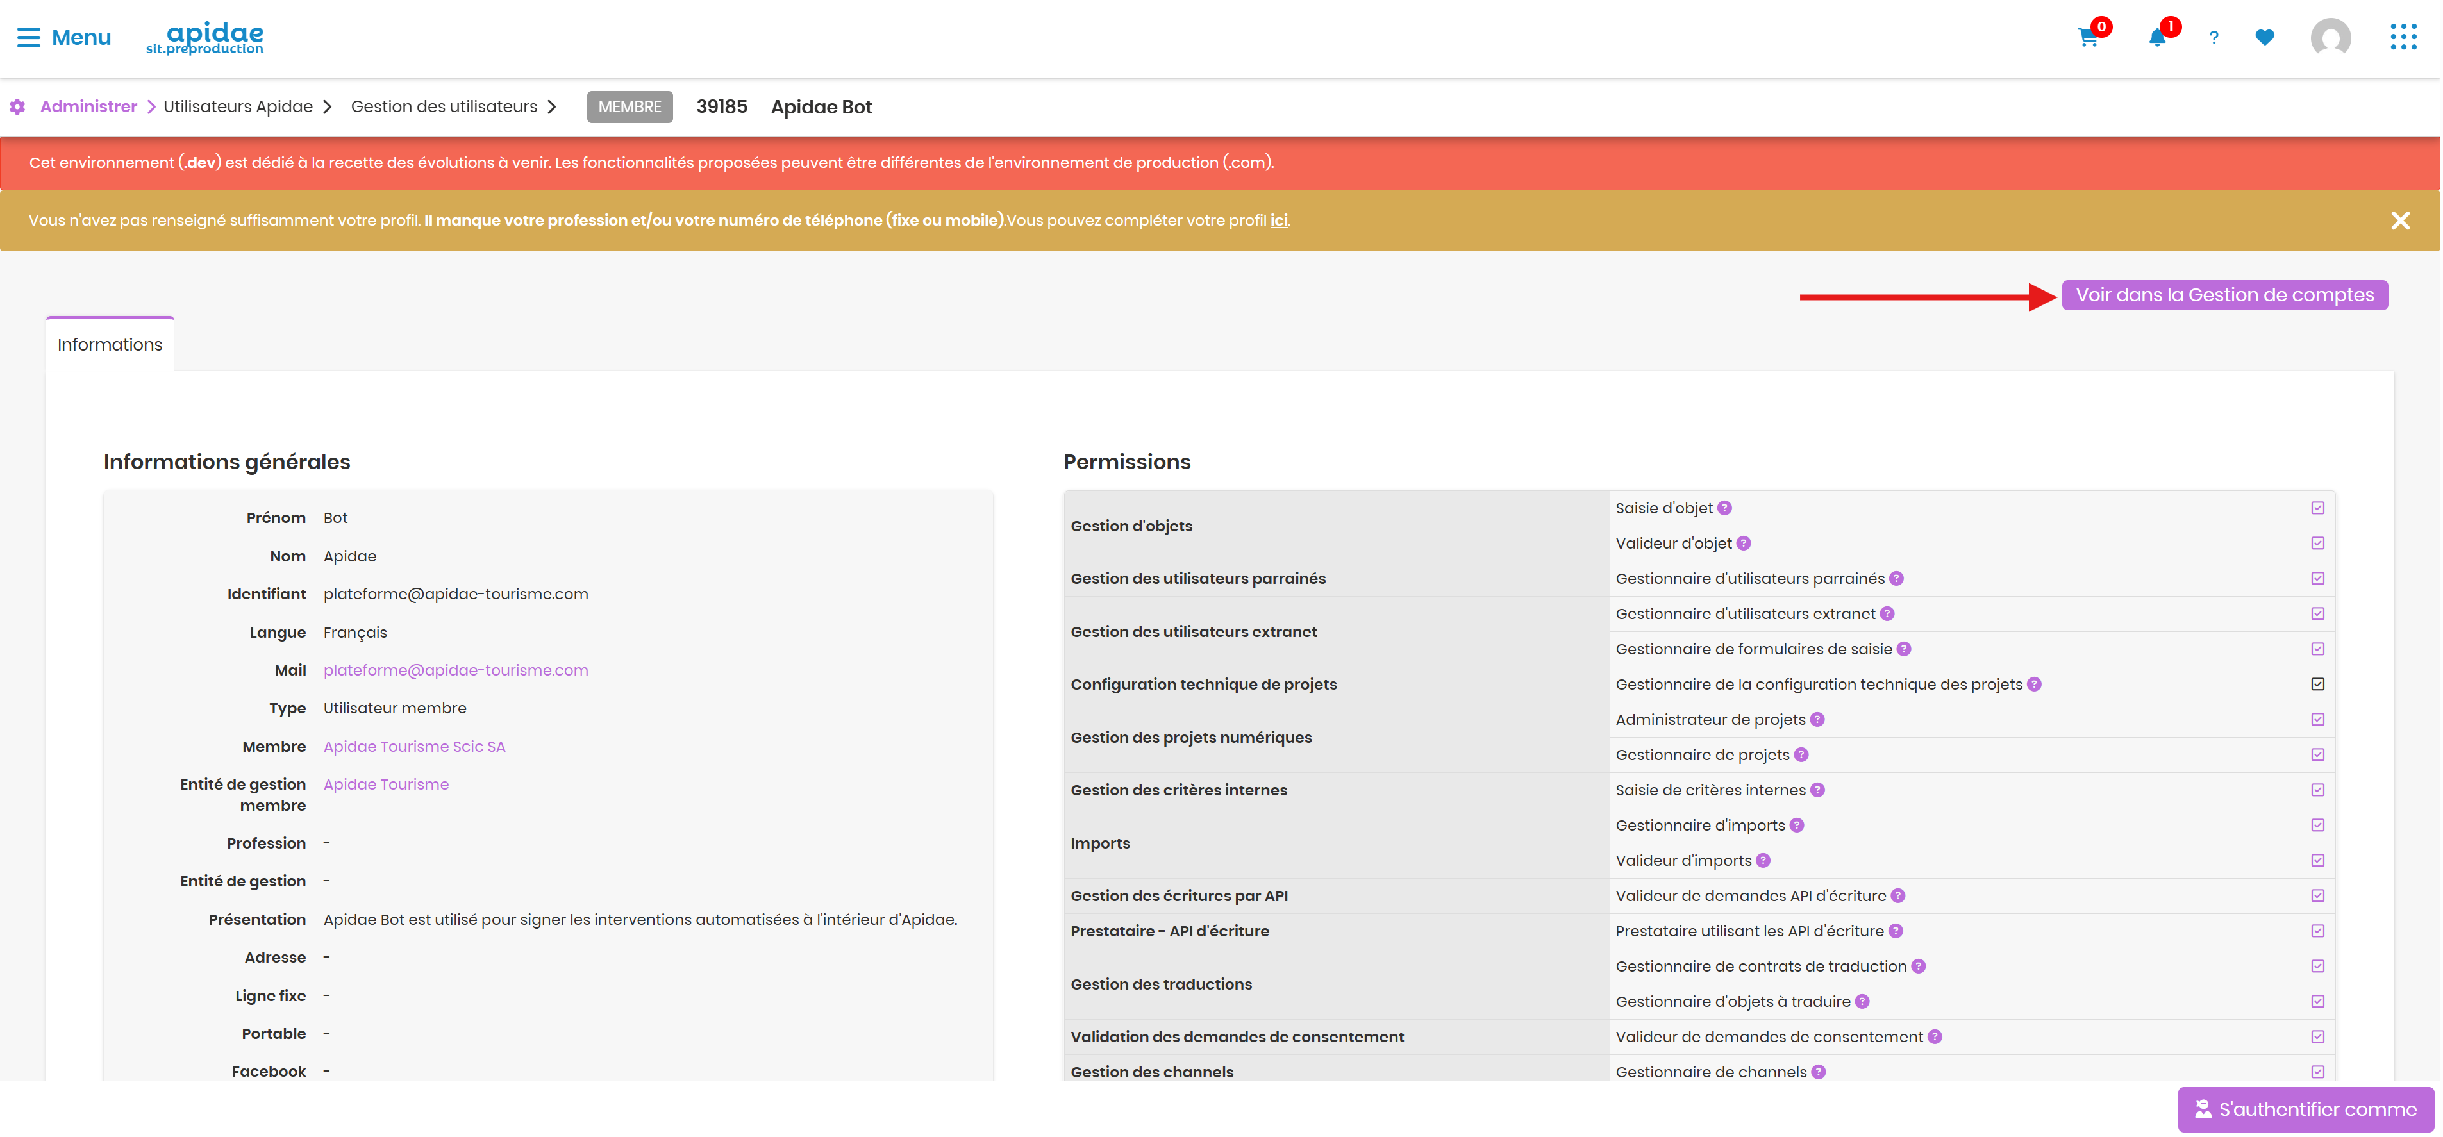Click help icon for Valideur de demandes de consentement
Image resolution: width=2443 pixels, height=1137 pixels.
pyautogui.click(x=1936, y=1038)
